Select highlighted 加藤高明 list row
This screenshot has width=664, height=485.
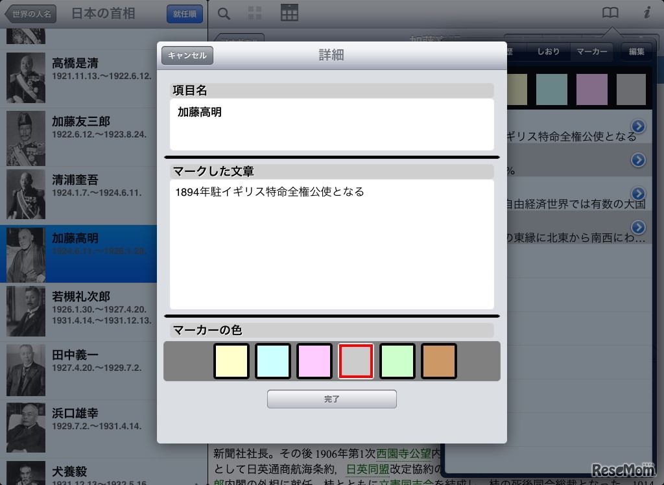tap(78, 254)
